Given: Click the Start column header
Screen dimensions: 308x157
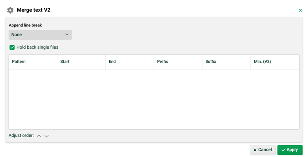Looking at the screenshot, I should tap(81, 62).
